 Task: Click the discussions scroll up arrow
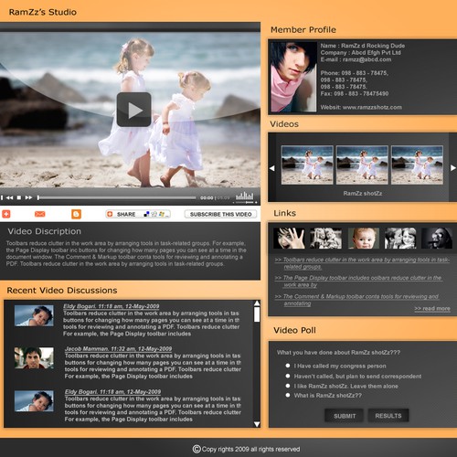click(x=257, y=303)
